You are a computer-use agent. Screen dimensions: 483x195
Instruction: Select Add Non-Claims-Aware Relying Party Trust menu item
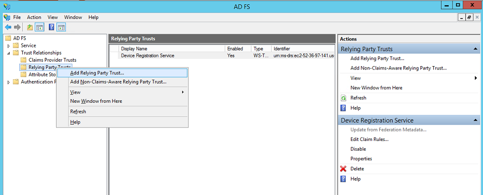[118, 82]
